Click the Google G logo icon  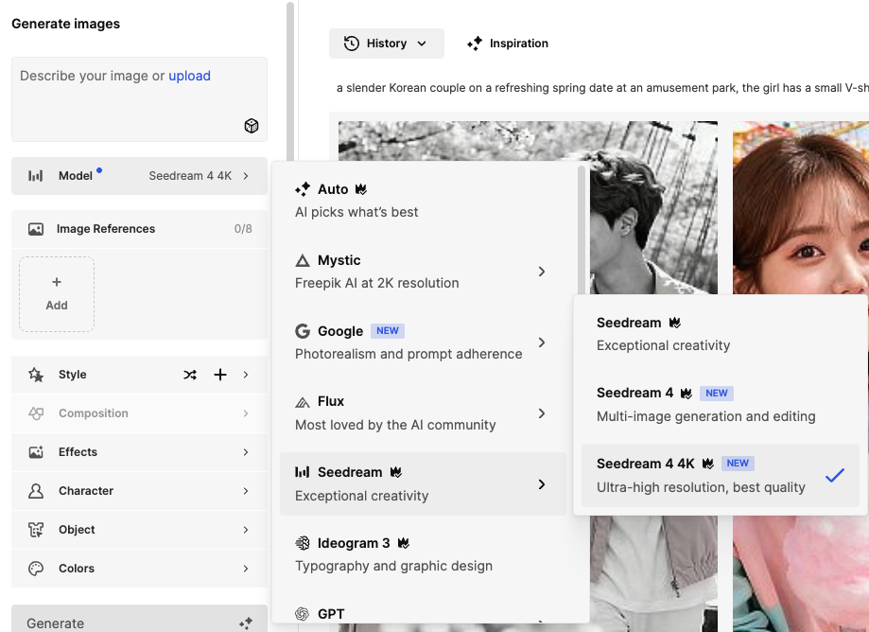click(x=302, y=331)
